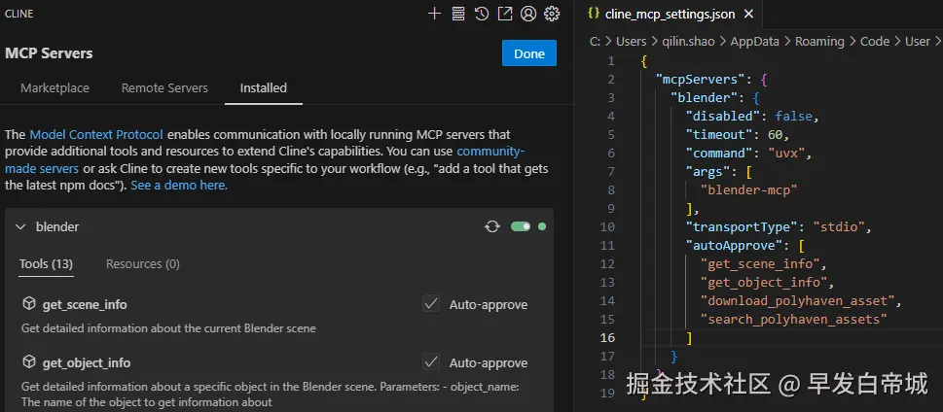Click the qilin.shao breadcrumb segment
The height and width of the screenshot is (412, 943).
point(688,42)
